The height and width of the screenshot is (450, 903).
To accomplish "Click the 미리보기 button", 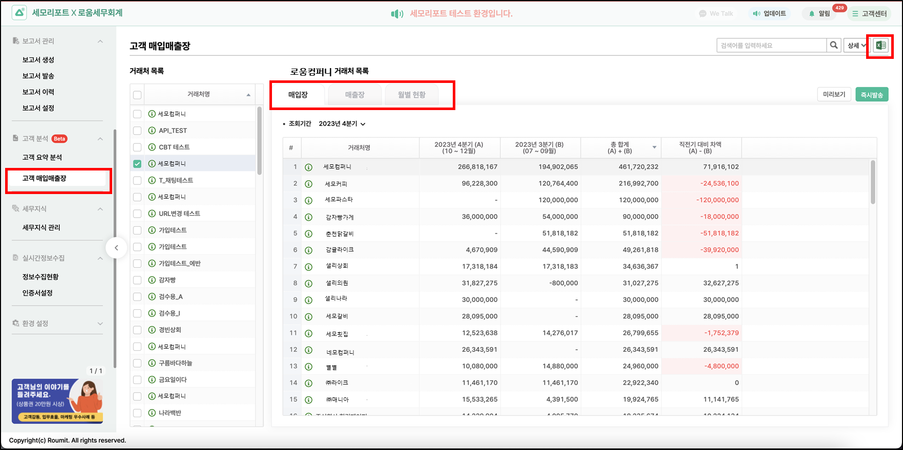I will [x=834, y=95].
